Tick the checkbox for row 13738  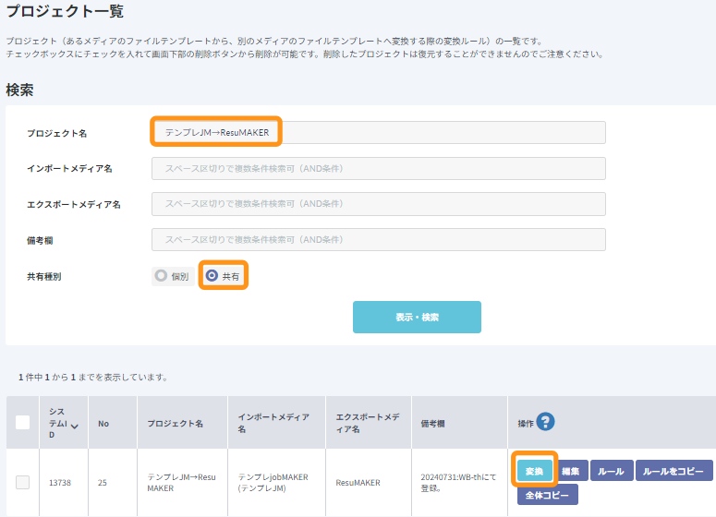coord(23,482)
